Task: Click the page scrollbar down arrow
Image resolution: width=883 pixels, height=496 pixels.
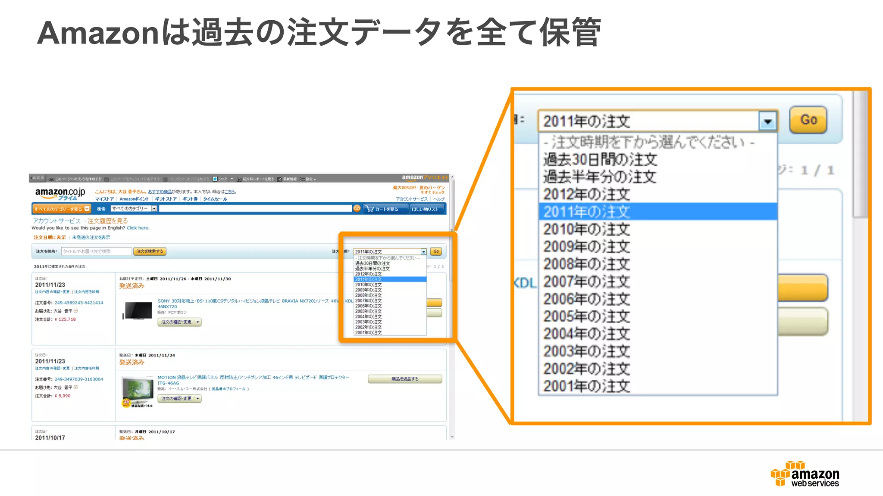Action: pyautogui.click(x=452, y=437)
